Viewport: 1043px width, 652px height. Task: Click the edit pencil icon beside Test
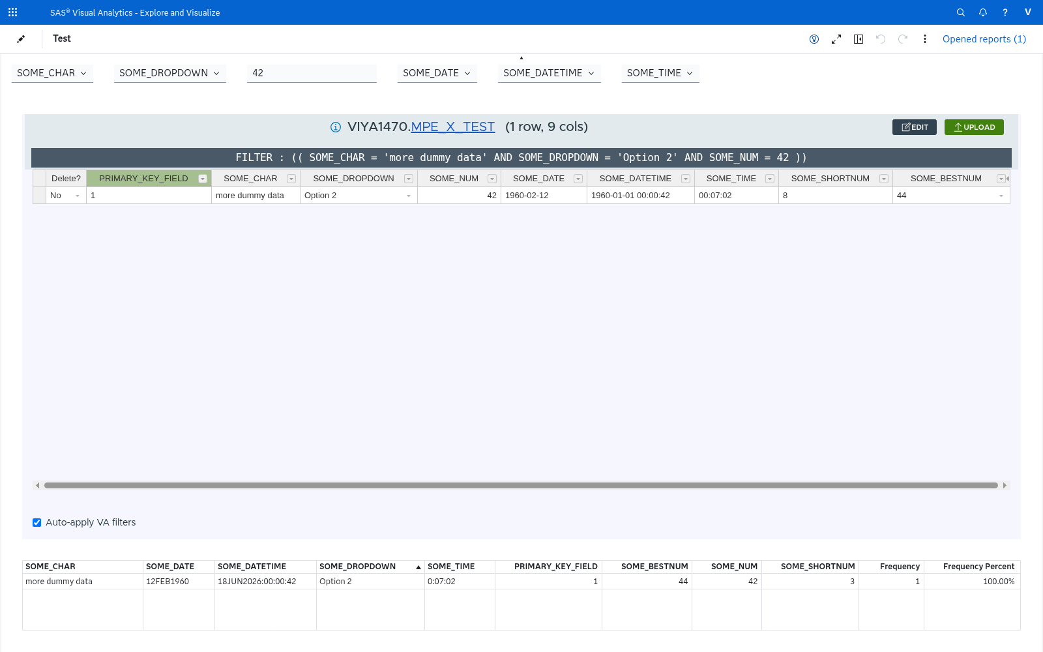tap(21, 39)
